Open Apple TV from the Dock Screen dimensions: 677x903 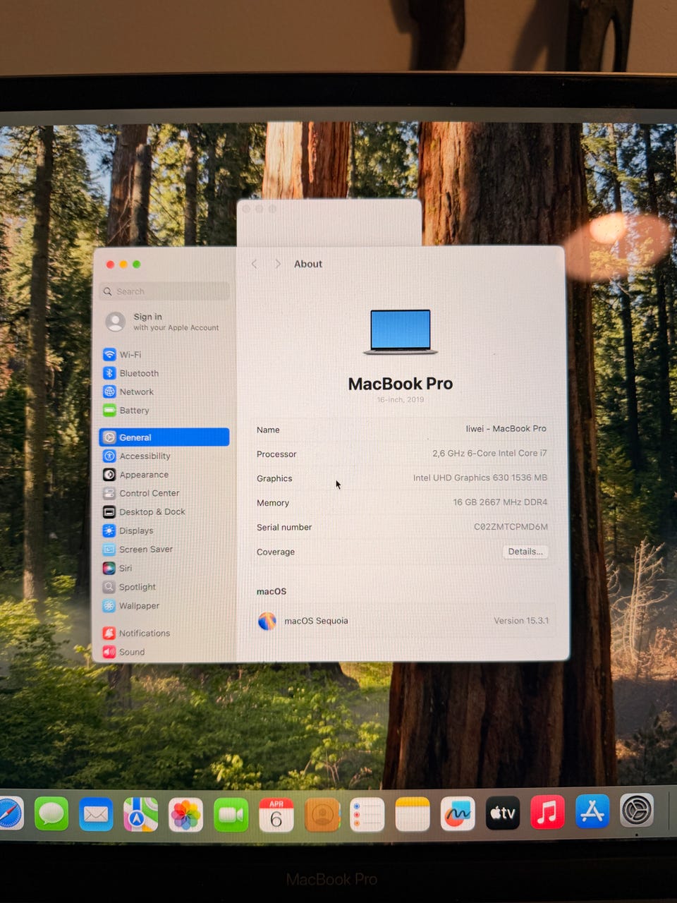click(503, 813)
